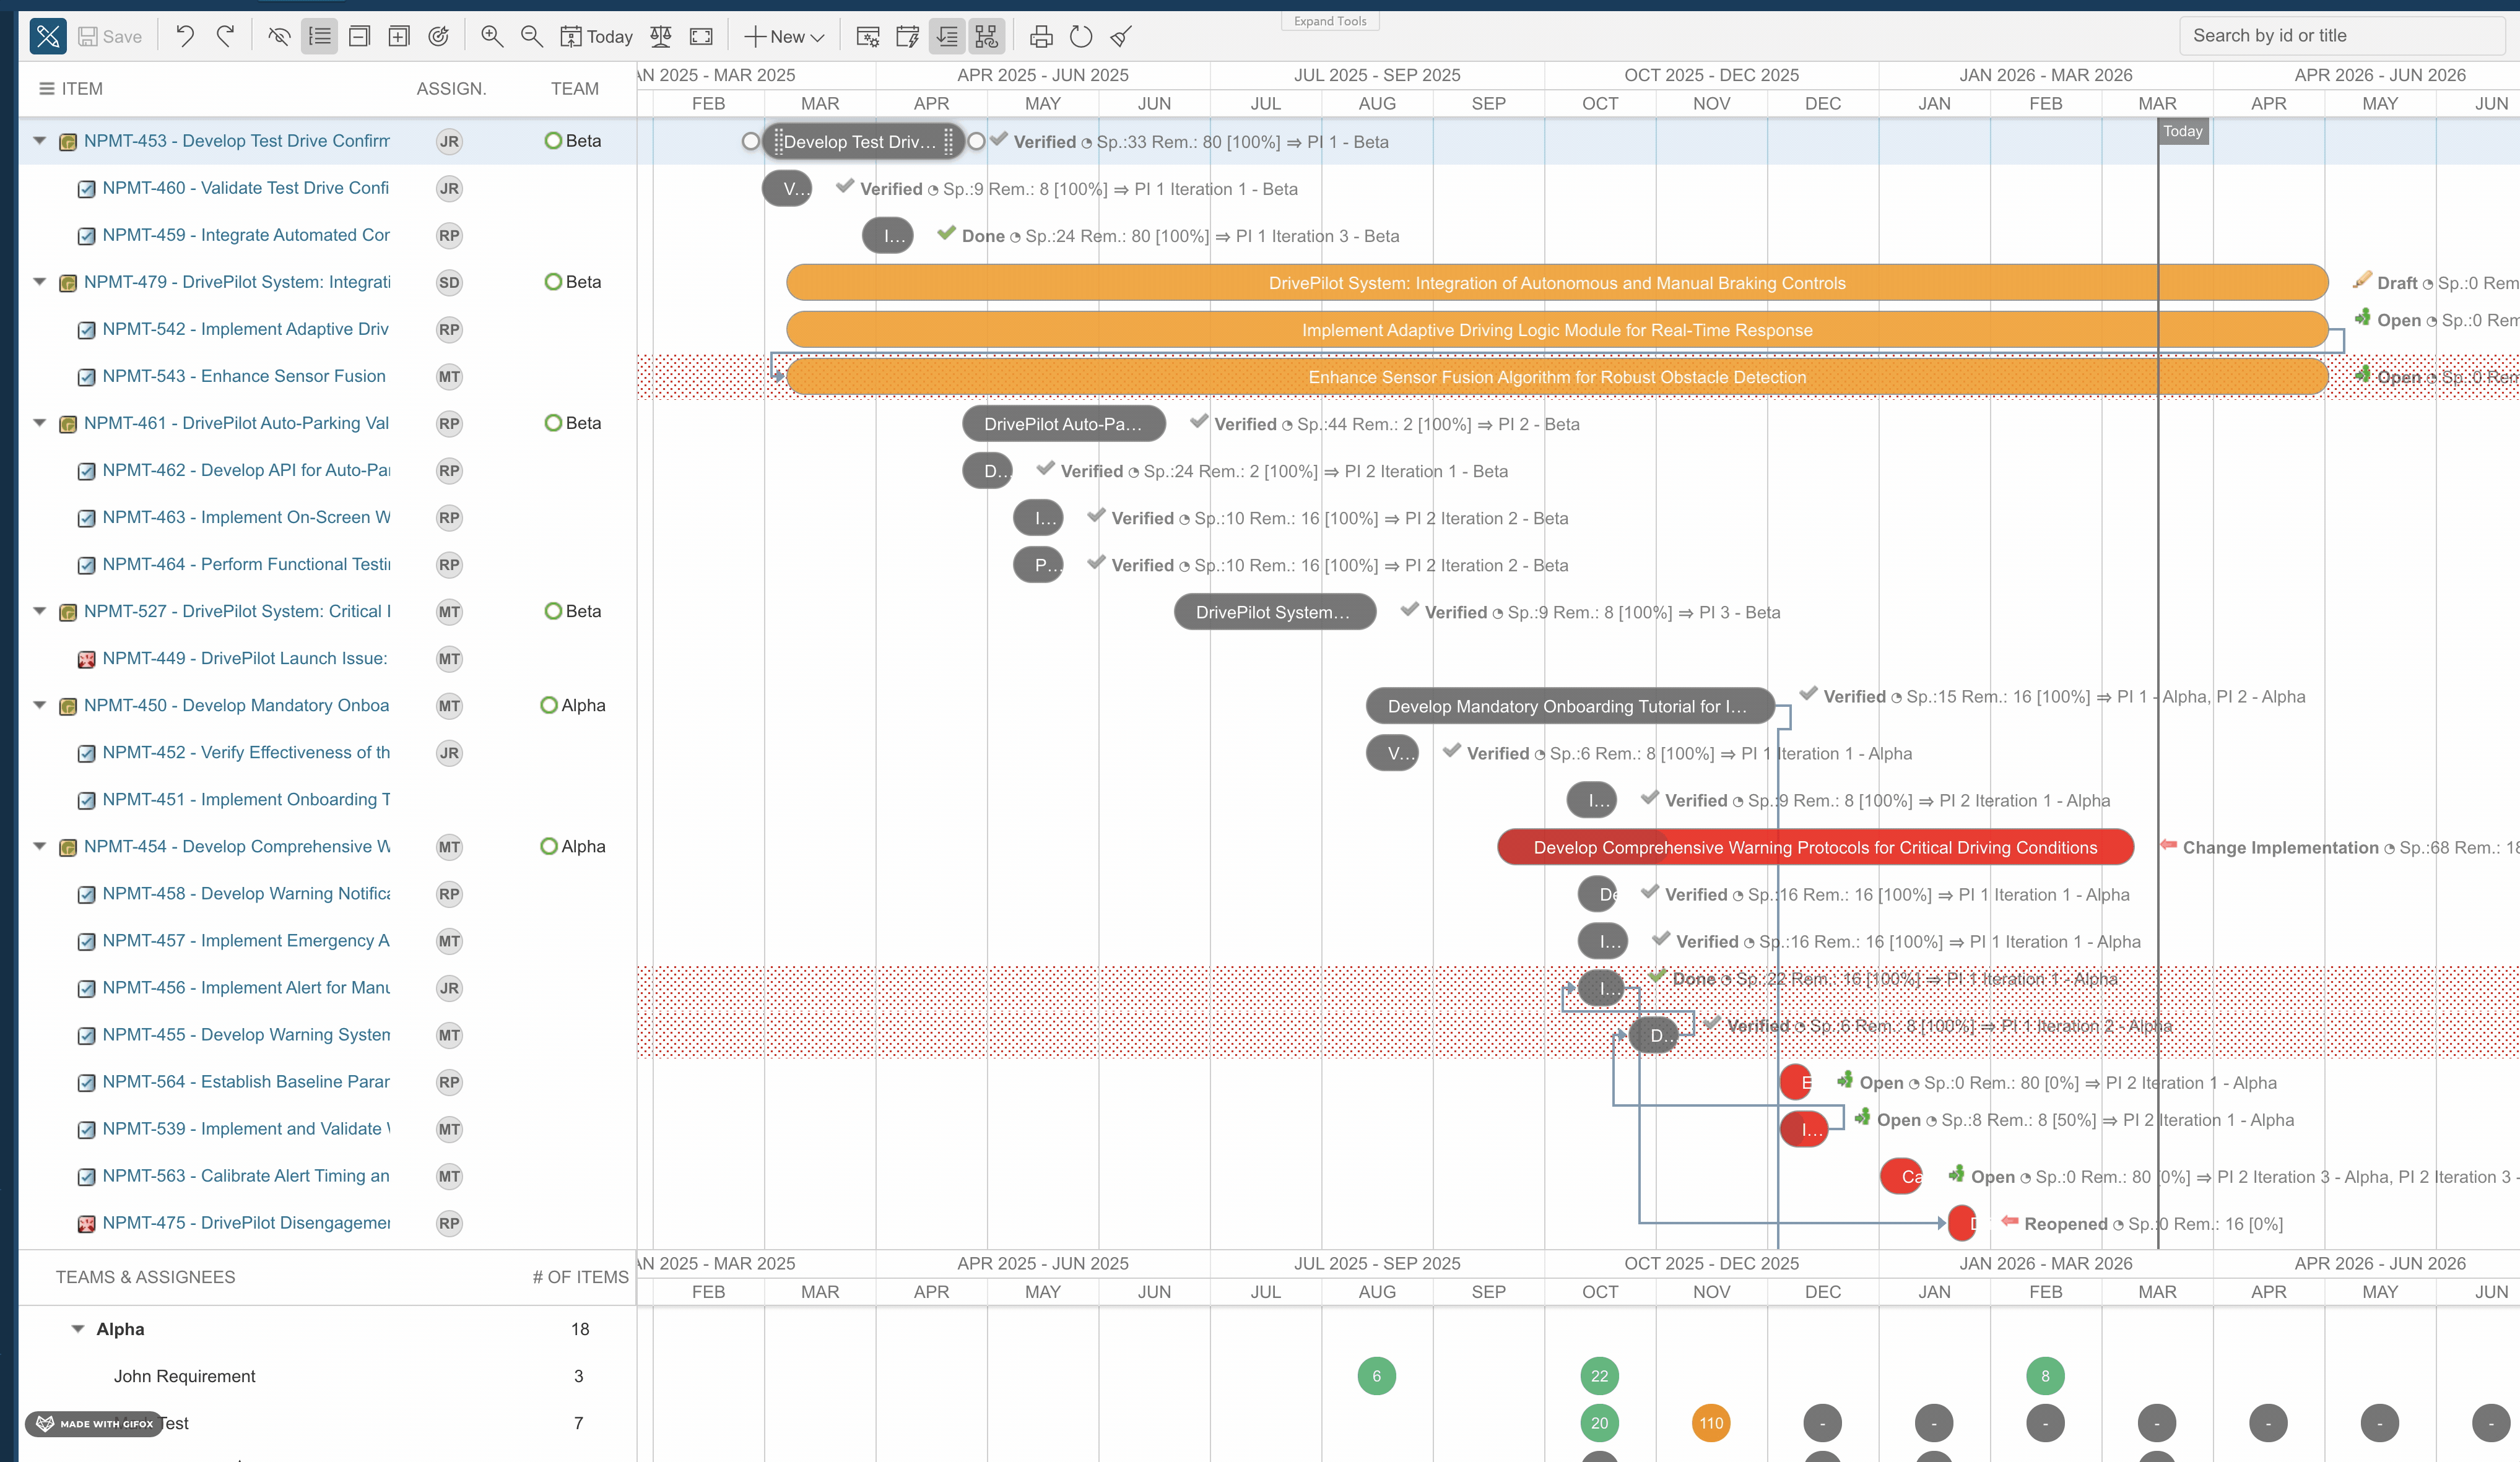Image resolution: width=2520 pixels, height=1462 pixels.
Task: Click the fit-to-screen icon
Action: click(x=701, y=37)
